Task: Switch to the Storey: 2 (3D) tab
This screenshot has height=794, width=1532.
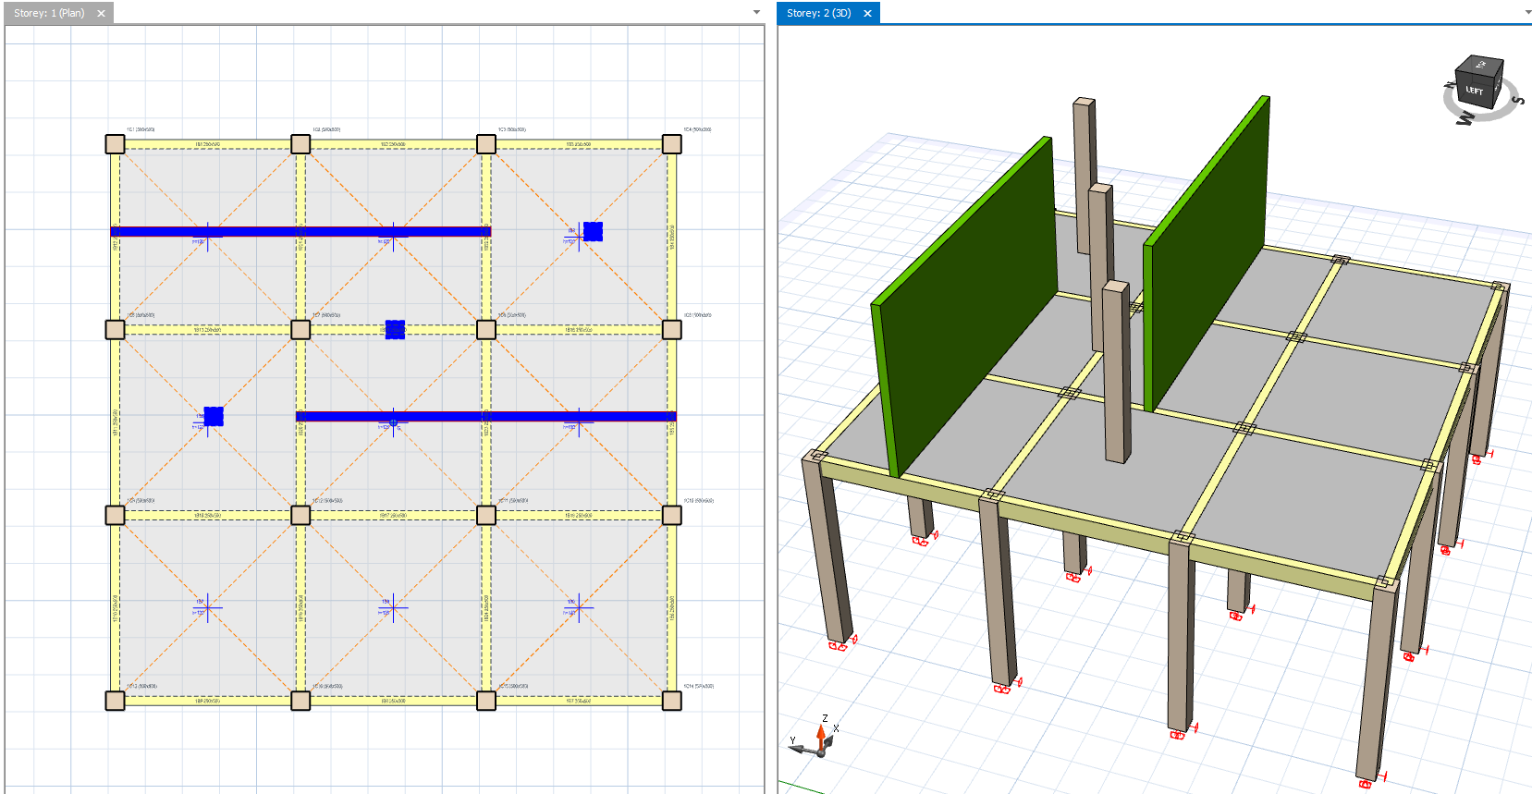Action: pos(818,13)
